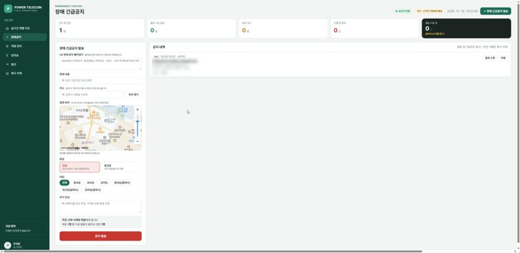
Task: Toggle the 파선팀 target chip
Action: pos(90,183)
